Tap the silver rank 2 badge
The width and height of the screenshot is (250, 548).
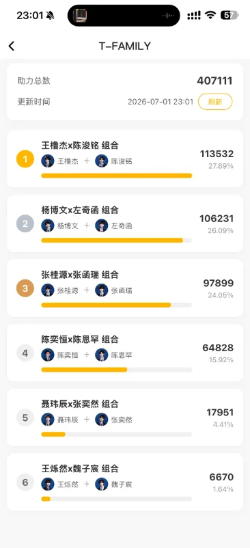[25, 223]
